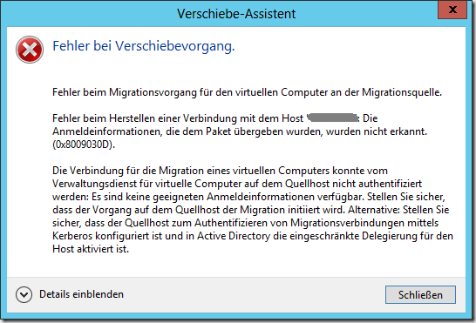Image resolution: width=476 pixels, height=323 pixels.
Task: Close the Verschiebe-Assistent window via red X
Action: tap(452, 10)
